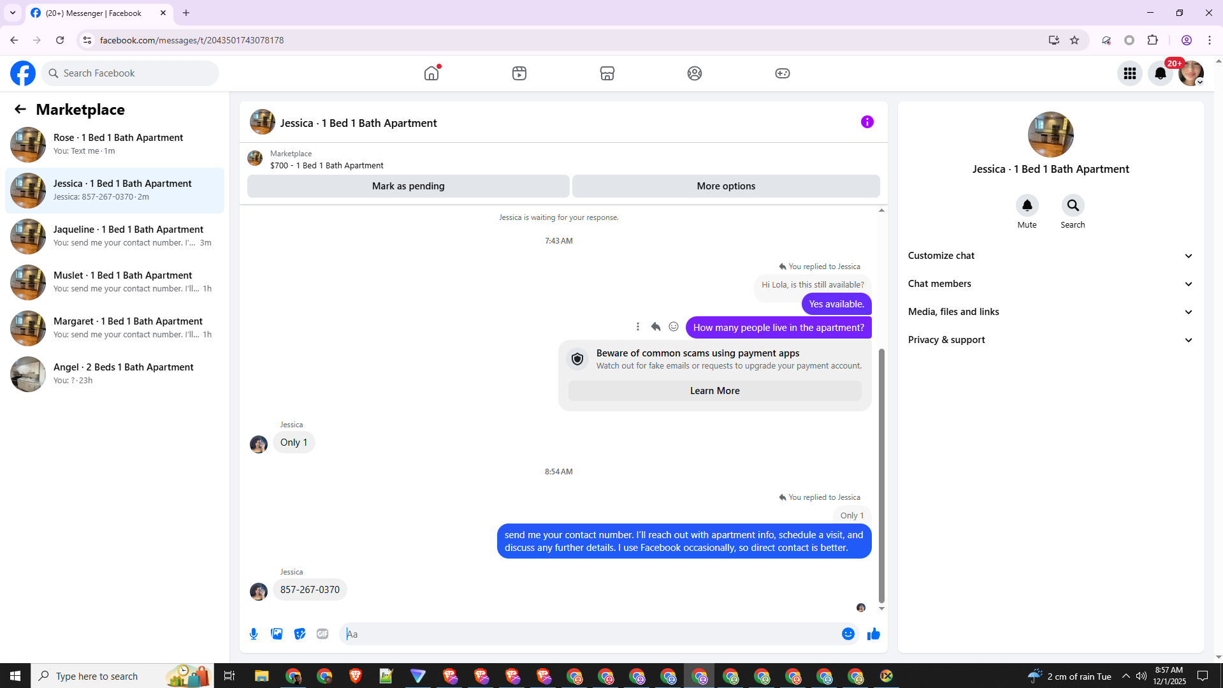The image size is (1223, 688).
Task: Open Windows notification center
Action: pyautogui.click(x=1203, y=676)
